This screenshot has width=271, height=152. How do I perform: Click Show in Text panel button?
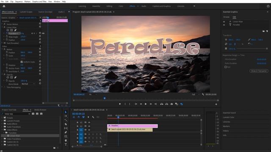259,71
